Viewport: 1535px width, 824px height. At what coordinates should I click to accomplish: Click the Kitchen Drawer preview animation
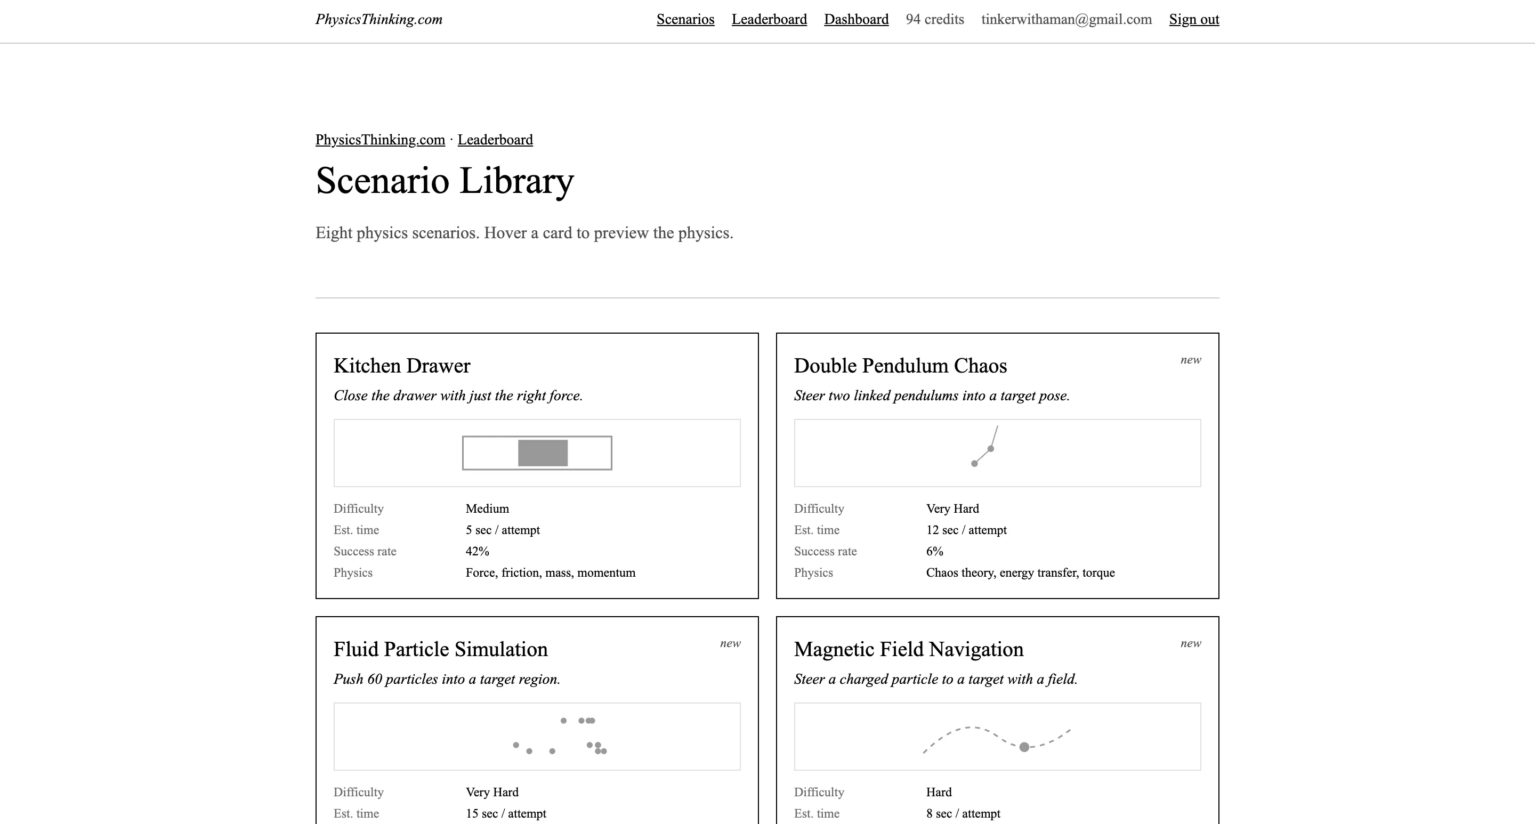pyautogui.click(x=537, y=453)
